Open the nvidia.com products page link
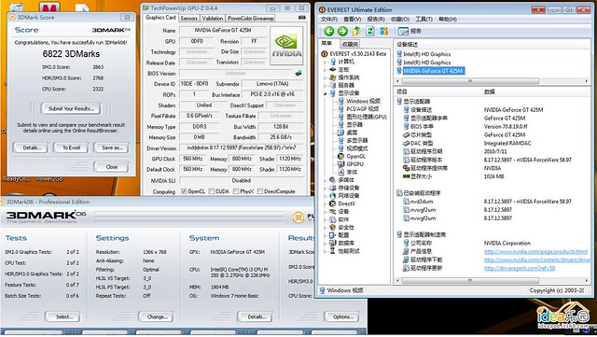597x337 pixels. (535, 252)
